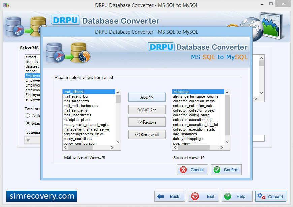Select chinook database in main window list
The width and height of the screenshot is (293, 207).
(33, 62)
